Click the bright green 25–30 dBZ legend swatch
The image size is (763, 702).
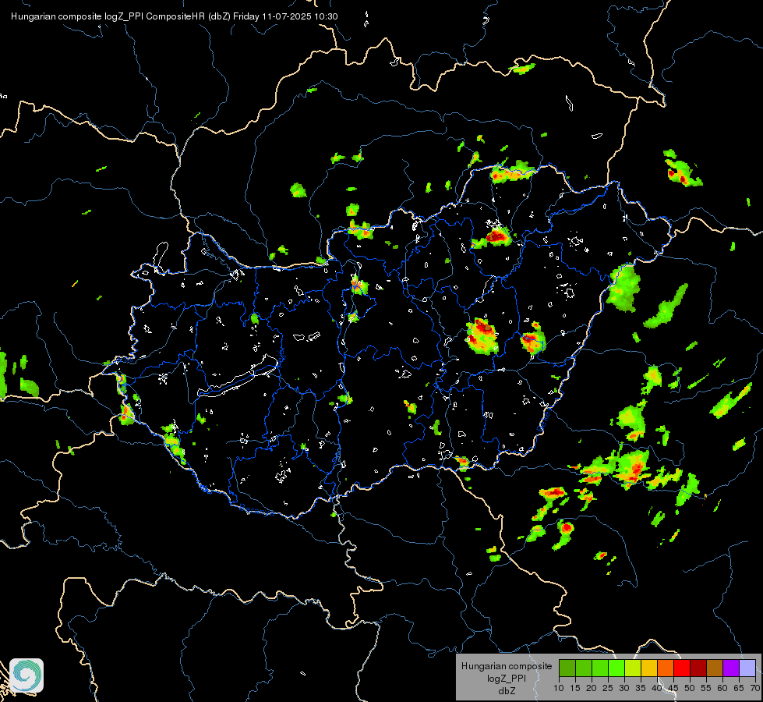616,668
